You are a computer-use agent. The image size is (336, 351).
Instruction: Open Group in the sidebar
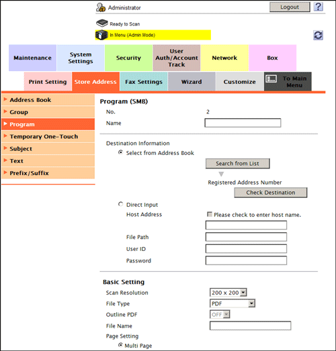(x=48, y=112)
